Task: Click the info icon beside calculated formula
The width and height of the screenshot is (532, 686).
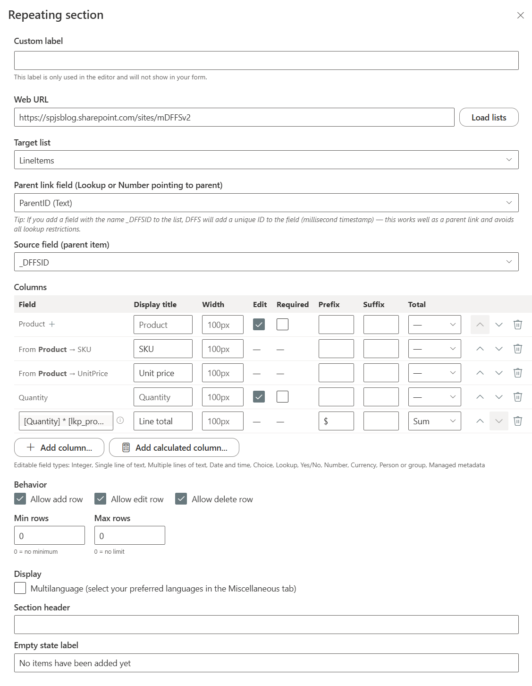Action: [x=120, y=420]
